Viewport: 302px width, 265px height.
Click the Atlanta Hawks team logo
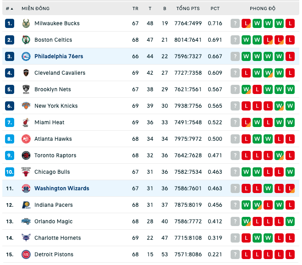tap(26, 139)
